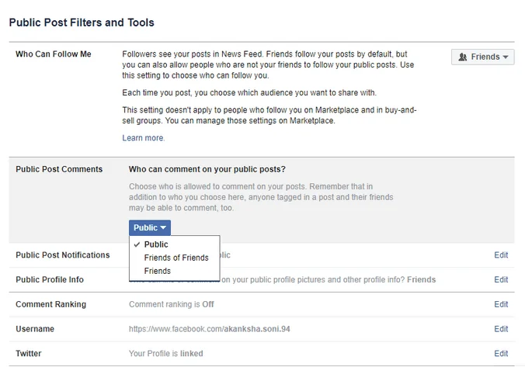Edit the Public Profile Info setting
This screenshot has height=367, width=525.
501,279
